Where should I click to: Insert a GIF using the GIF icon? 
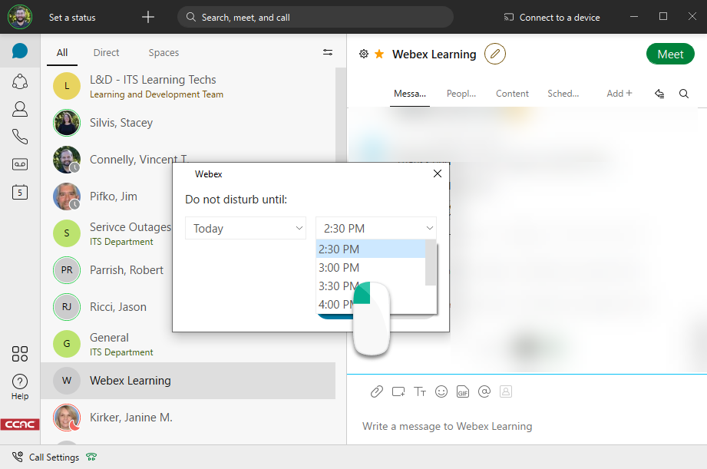point(463,391)
